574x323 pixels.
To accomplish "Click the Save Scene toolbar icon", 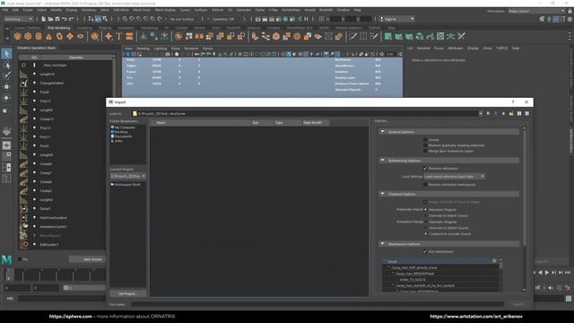I will click(57, 19).
